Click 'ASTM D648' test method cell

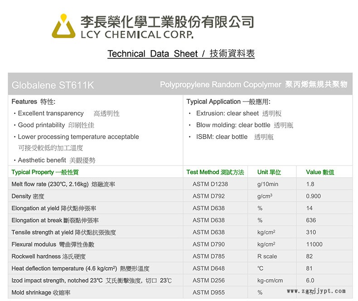click(x=208, y=268)
